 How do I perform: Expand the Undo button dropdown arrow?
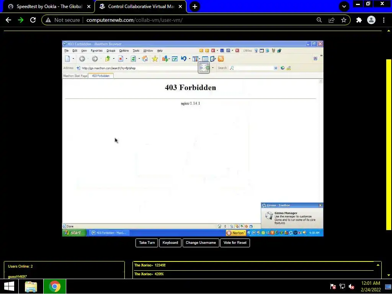point(189,59)
